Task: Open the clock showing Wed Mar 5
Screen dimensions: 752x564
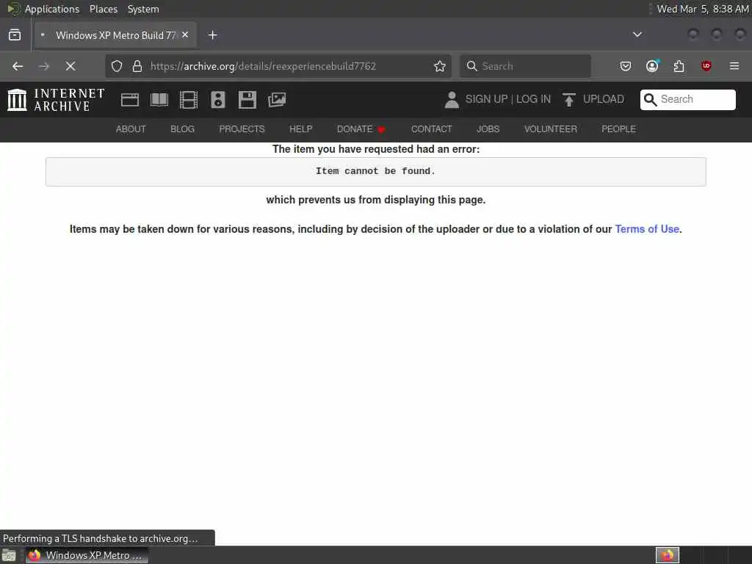Action: pyautogui.click(x=703, y=9)
